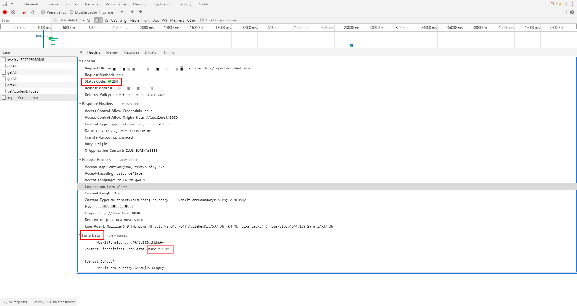Select the inspect element cursor icon
Viewport: 577px width, 306px height.
[5, 4]
